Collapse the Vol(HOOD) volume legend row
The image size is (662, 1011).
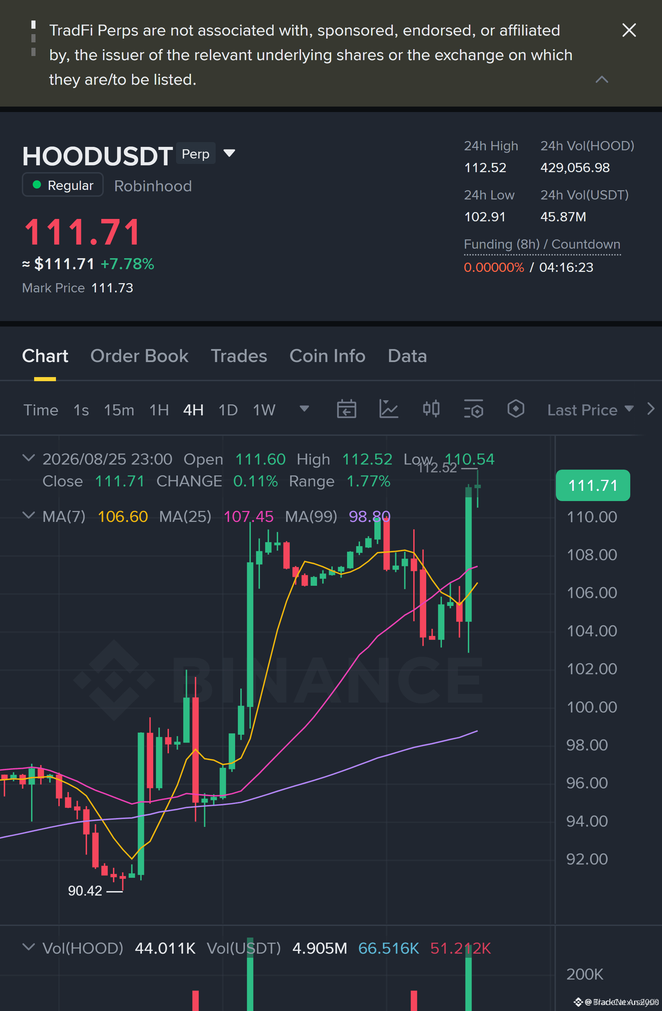28,947
